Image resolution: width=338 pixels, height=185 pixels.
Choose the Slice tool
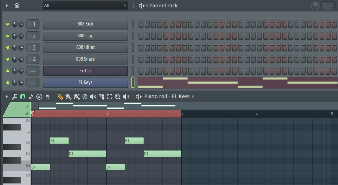point(101,97)
